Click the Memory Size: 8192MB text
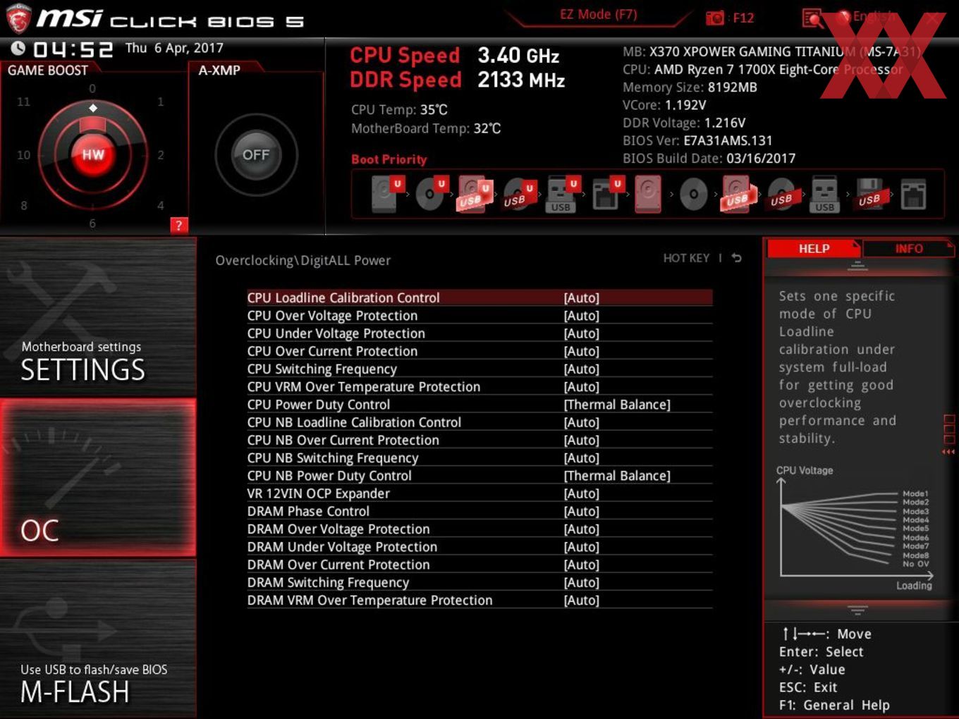Screen dimensions: 959x719 (690, 87)
